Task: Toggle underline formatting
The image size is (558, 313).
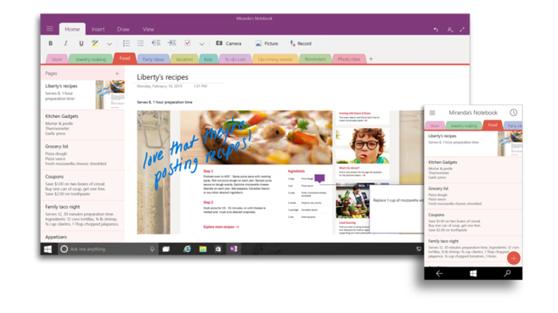Action: pos(82,43)
